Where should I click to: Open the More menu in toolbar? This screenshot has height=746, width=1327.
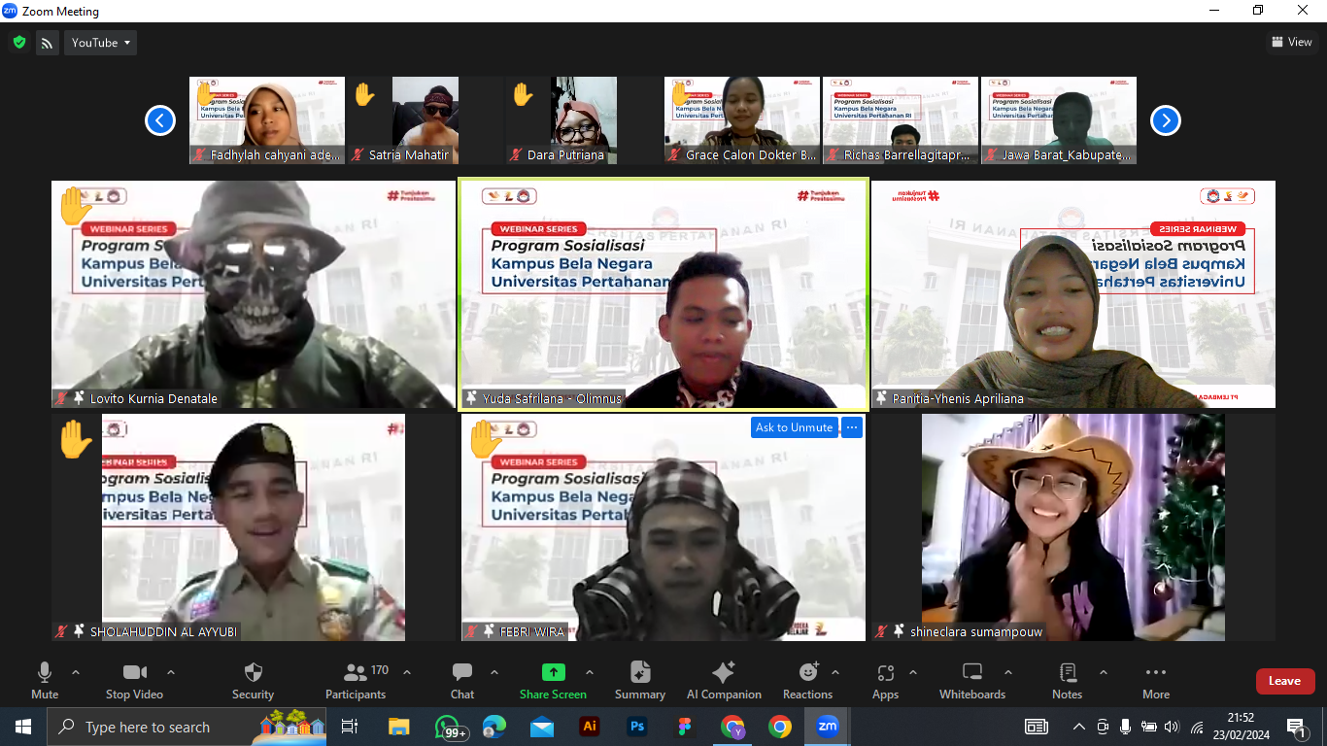1155,680
